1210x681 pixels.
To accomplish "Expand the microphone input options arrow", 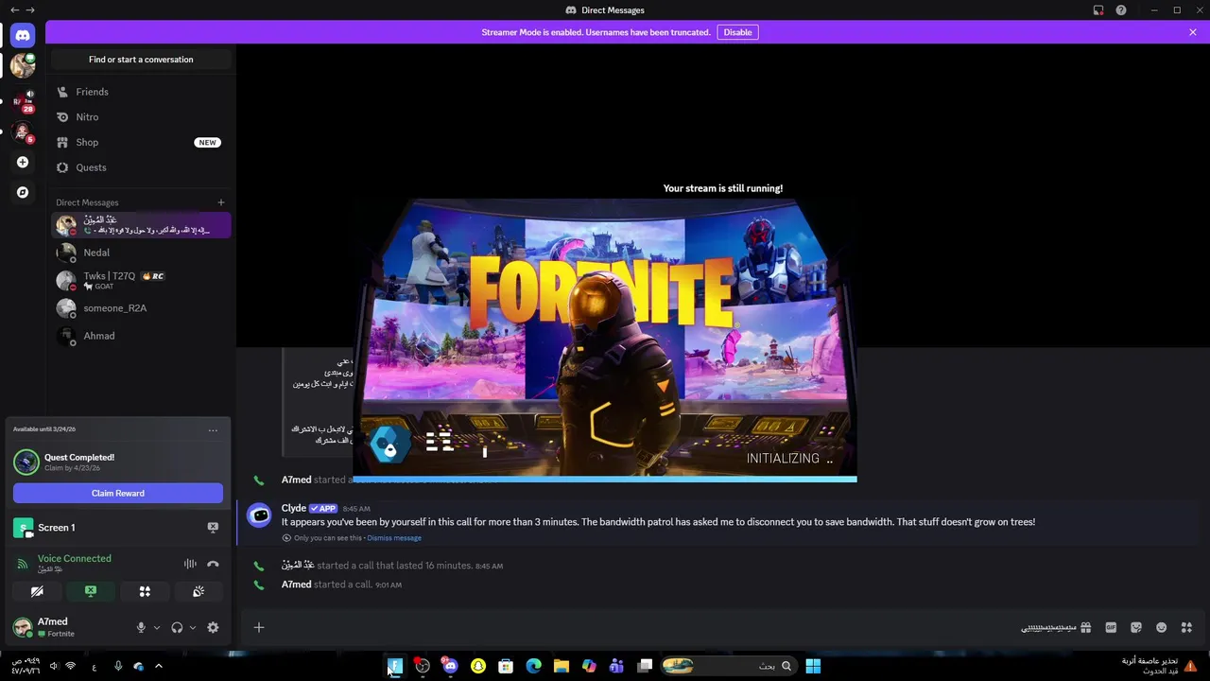I will pos(156,627).
